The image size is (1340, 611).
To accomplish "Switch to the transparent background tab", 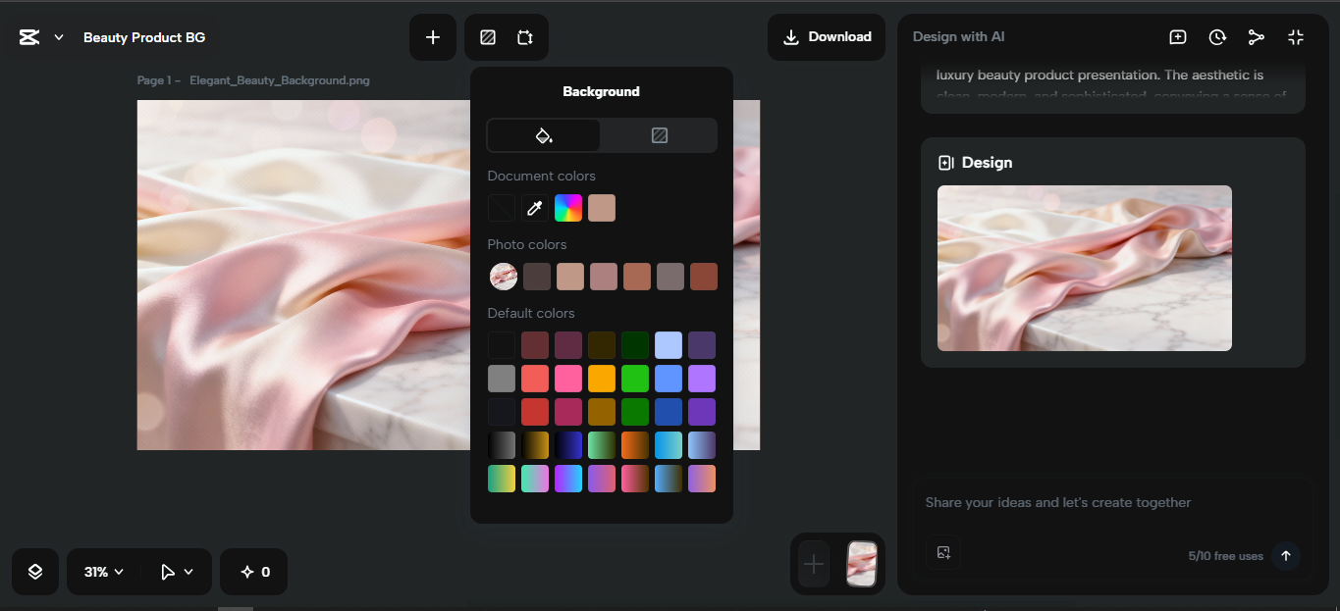I will click(x=659, y=135).
